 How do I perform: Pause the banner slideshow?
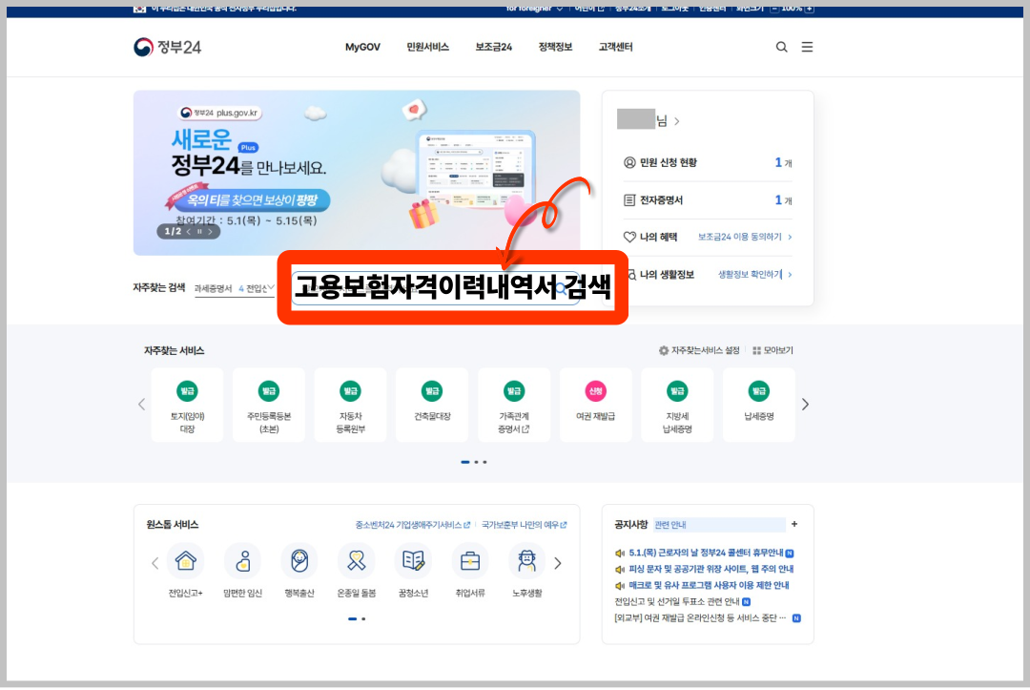click(x=199, y=231)
